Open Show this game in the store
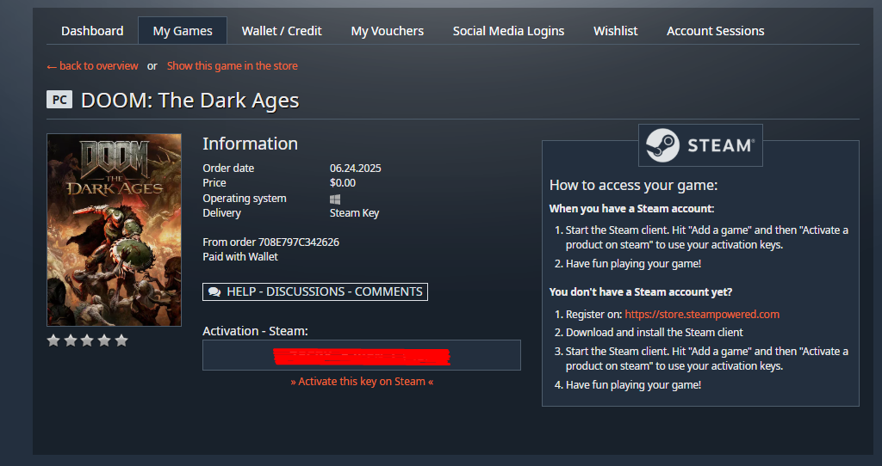This screenshot has height=466, width=882. tap(233, 65)
